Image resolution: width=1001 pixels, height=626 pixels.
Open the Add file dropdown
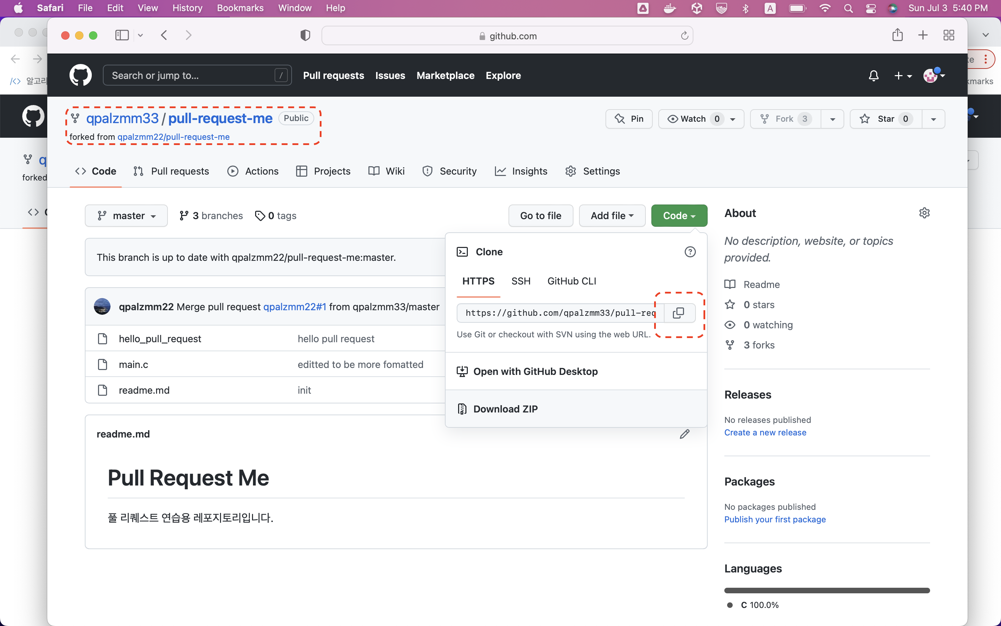(612, 216)
